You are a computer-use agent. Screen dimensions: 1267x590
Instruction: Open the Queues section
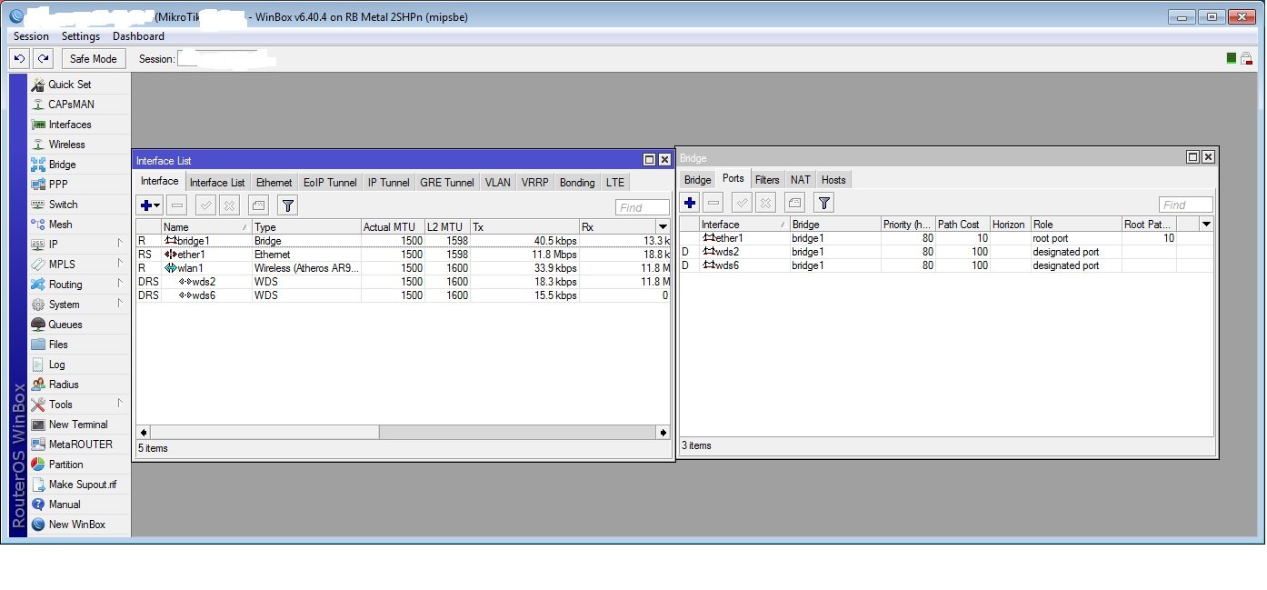tap(65, 325)
